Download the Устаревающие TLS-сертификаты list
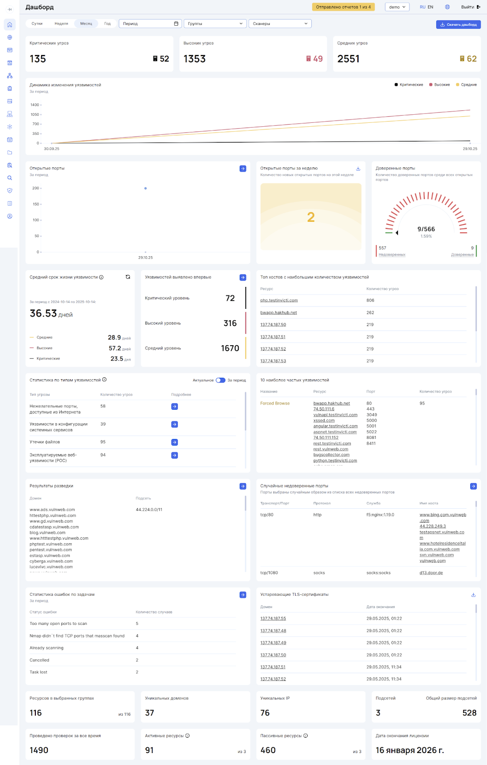This screenshot has height=765, width=487. point(473,595)
